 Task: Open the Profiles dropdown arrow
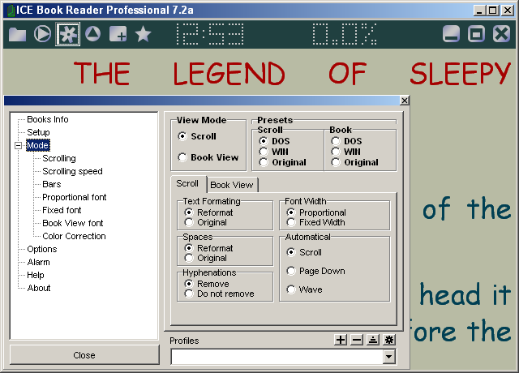(x=389, y=357)
